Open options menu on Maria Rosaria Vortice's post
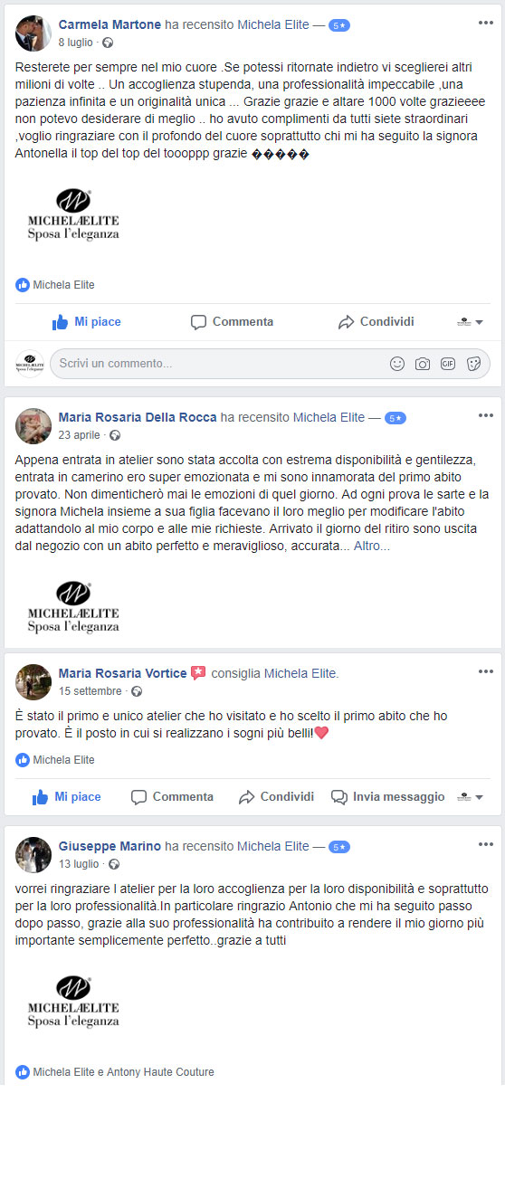This screenshot has height=1179, width=505. click(486, 670)
